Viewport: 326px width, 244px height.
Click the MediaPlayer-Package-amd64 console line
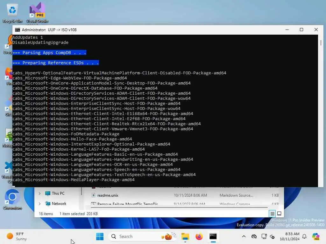[x=74, y=180]
